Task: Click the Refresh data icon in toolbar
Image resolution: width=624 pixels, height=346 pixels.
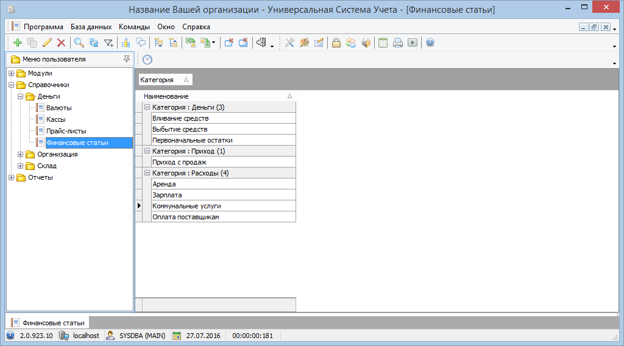Action: [93, 43]
